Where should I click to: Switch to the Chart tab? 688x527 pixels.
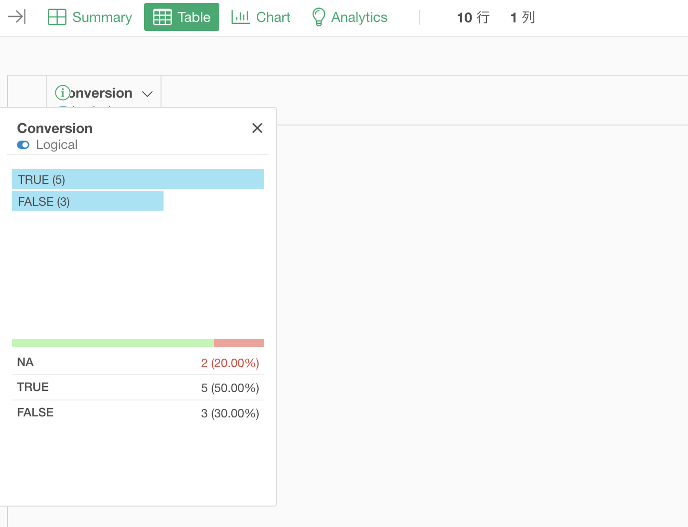coord(273,17)
